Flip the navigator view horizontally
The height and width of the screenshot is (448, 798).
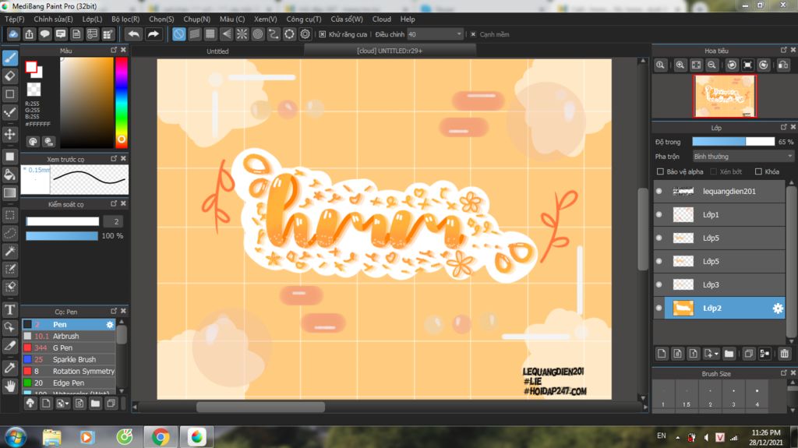coord(783,65)
